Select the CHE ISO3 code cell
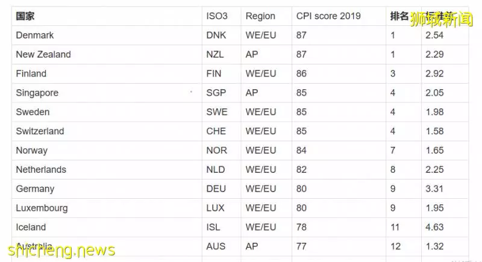This screenshot has height=262, width=482. coord(221,131)
